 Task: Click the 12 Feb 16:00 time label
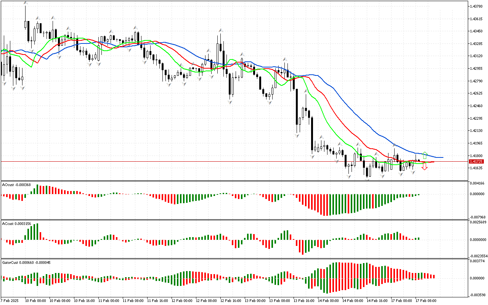coord(230,300)
